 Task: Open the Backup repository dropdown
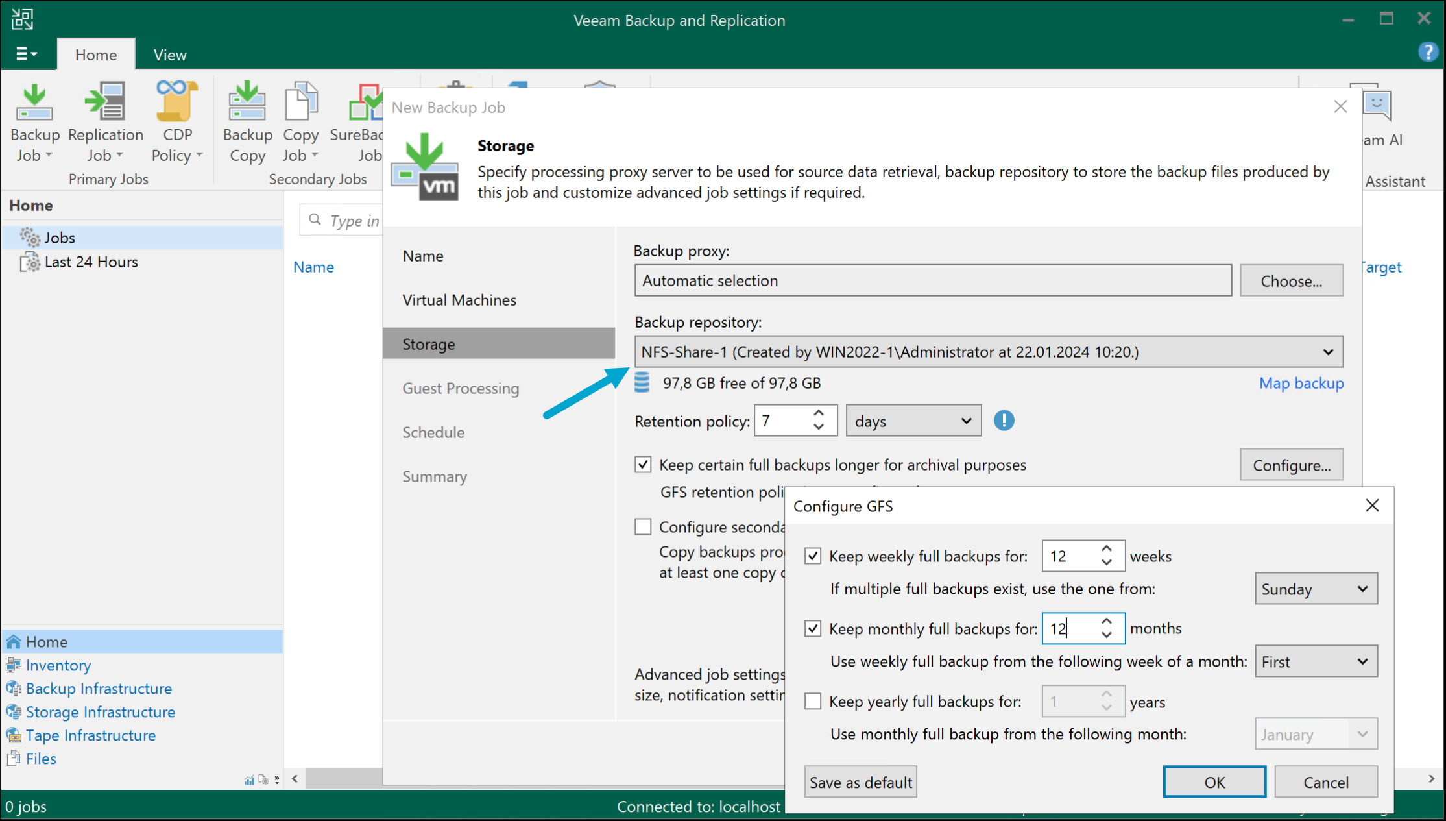(x=1328, y=352)
